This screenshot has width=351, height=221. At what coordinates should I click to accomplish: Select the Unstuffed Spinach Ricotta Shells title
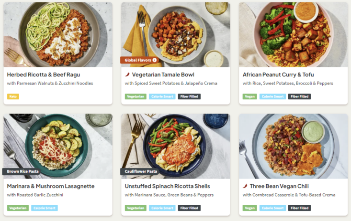coord(168,186)
